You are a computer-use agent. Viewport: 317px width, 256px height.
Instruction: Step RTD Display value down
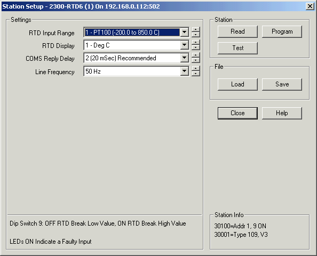195,47
